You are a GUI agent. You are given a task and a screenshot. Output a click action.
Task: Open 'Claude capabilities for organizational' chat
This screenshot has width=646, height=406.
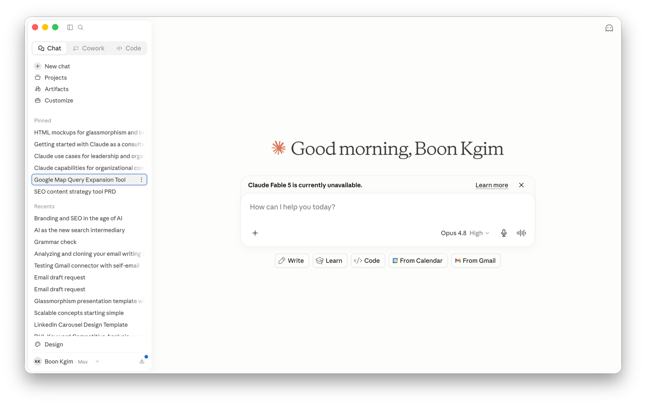pyautogui.click(x=89, y=168)
